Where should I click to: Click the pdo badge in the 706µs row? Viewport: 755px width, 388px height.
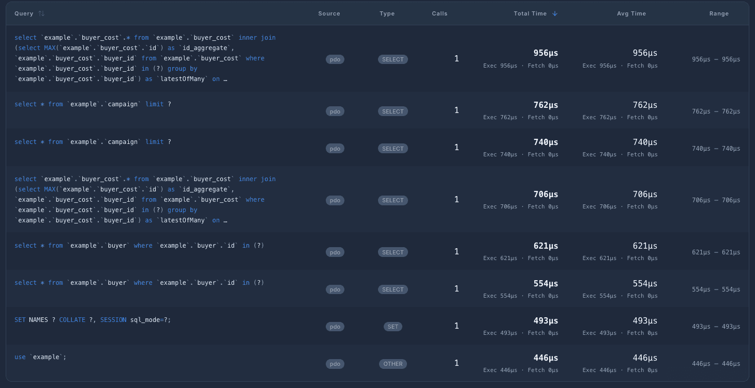[x=335, y=200]
